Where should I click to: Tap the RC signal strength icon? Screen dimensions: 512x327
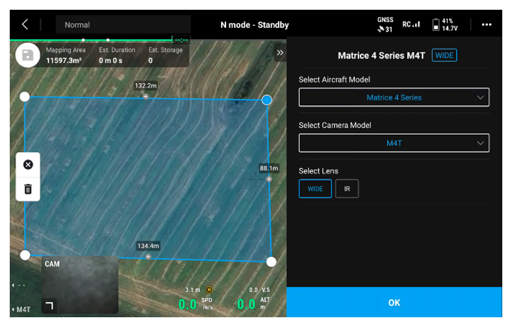(411, 25)
